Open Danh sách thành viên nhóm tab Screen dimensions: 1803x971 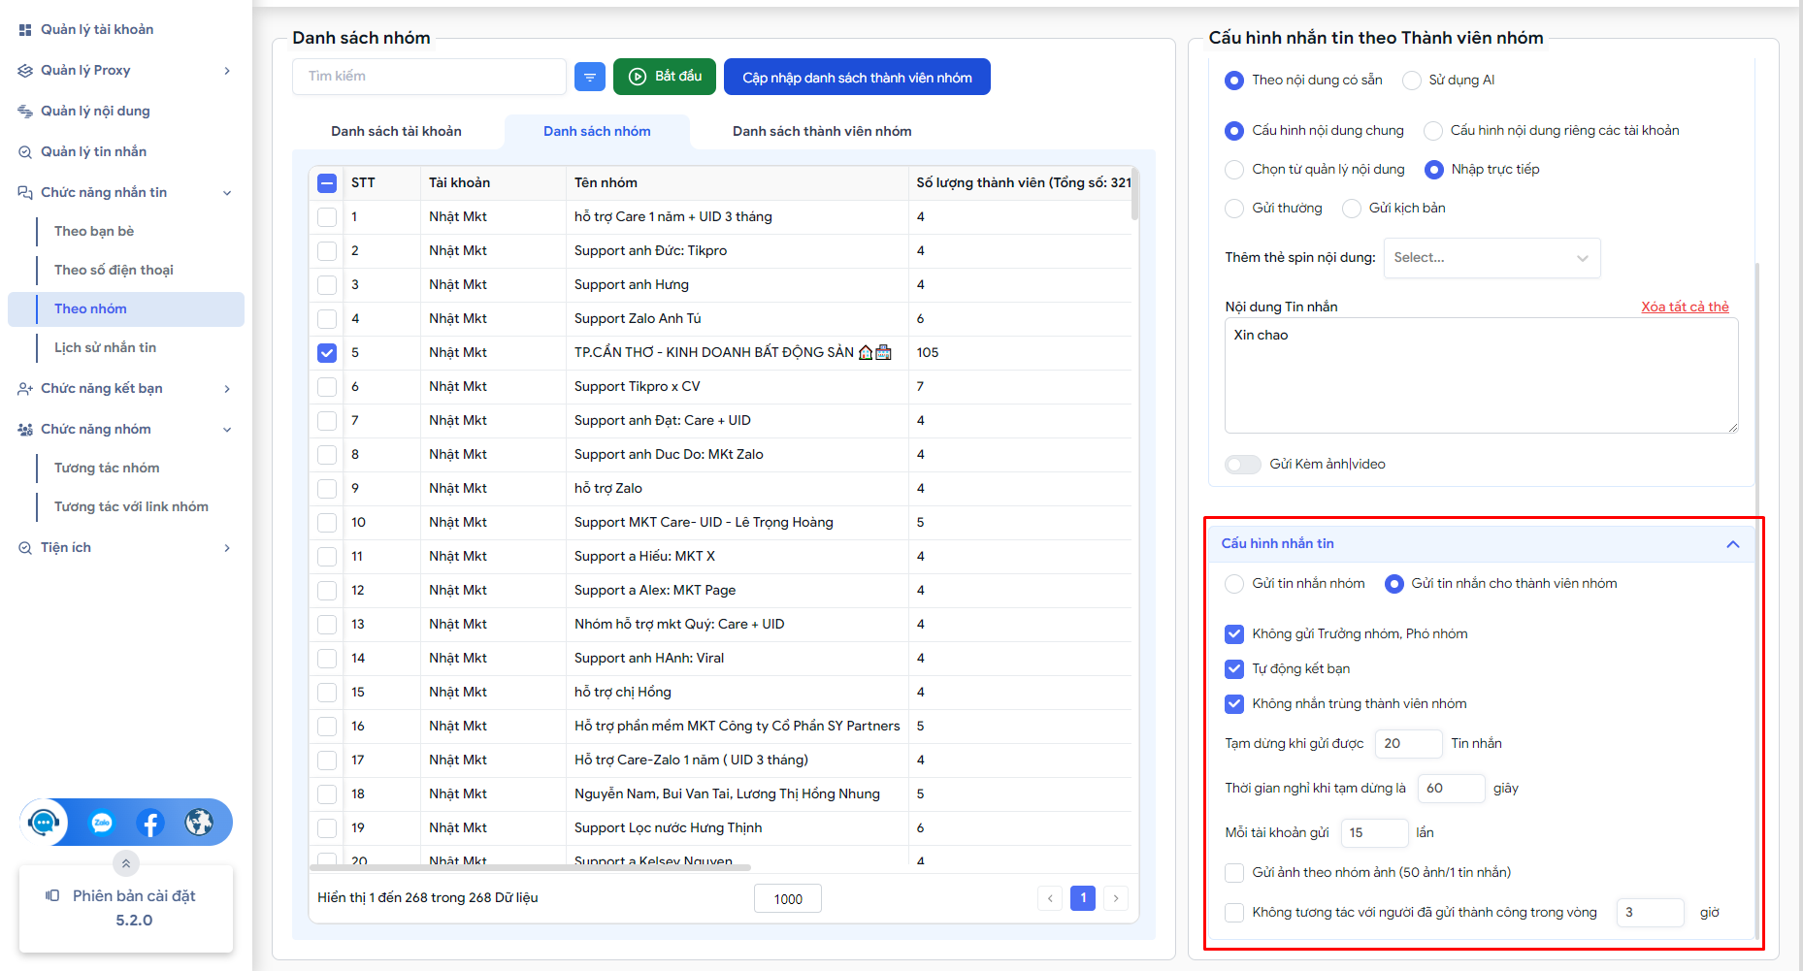(x=821, y=132)
